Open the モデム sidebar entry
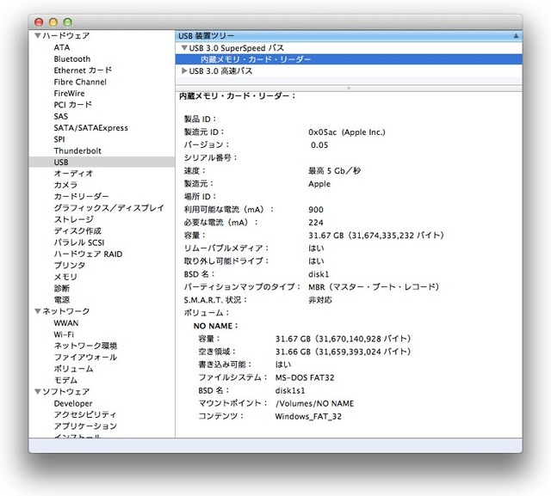 pos(65,380)
